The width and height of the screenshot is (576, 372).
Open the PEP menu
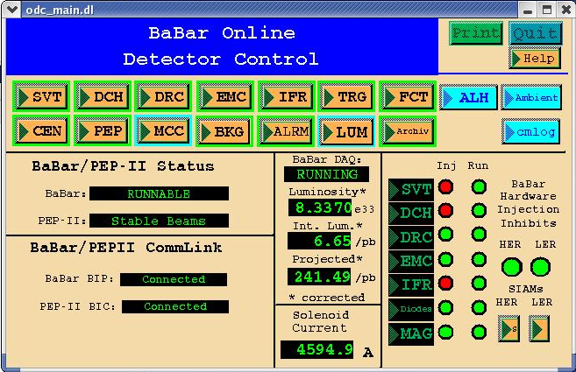[101, 131]
